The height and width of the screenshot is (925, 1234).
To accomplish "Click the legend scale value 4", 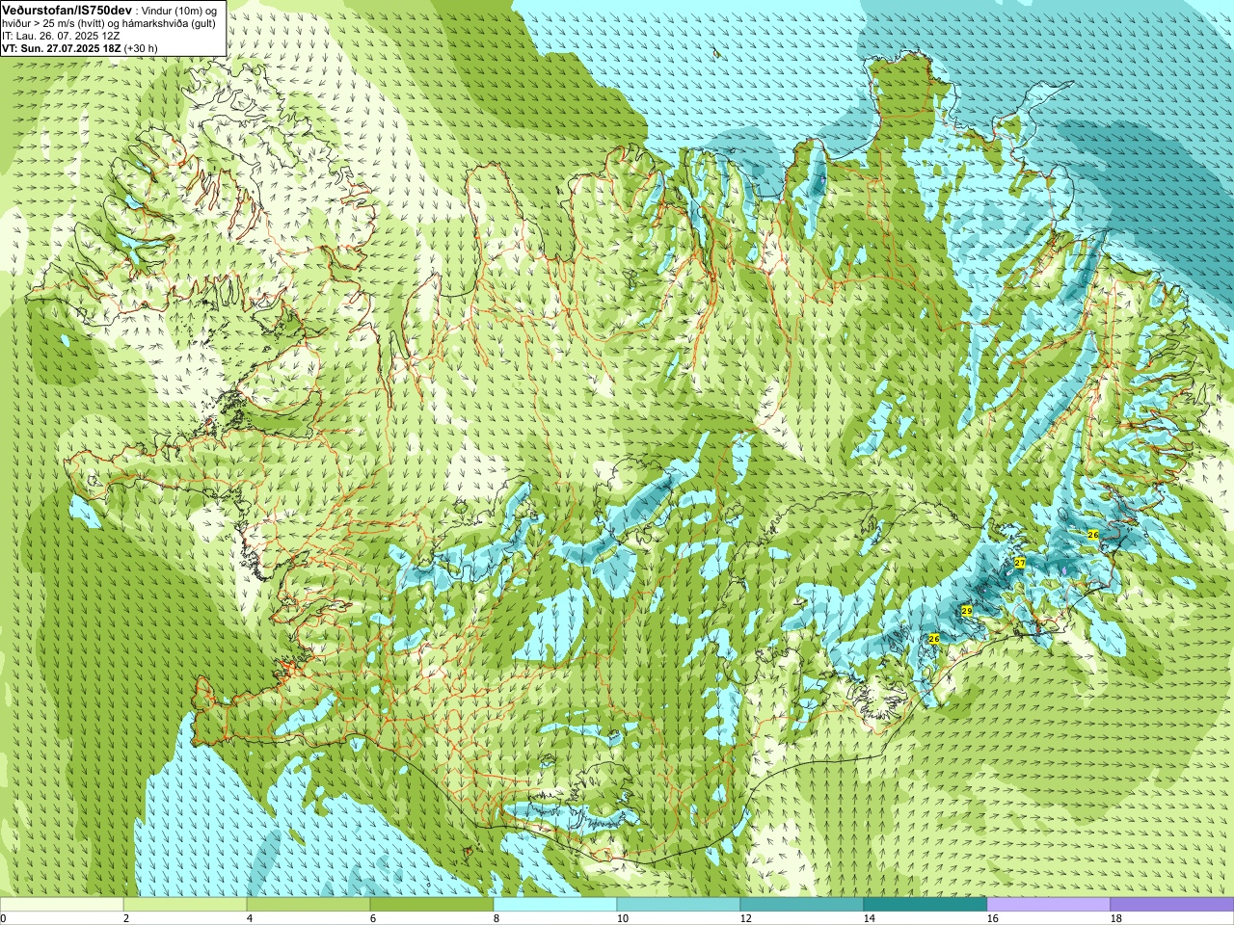I will tap(250, 918).
